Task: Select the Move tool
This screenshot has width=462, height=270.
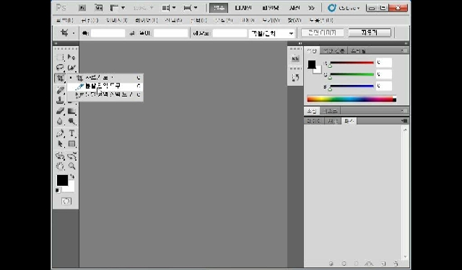Action: 71,57
